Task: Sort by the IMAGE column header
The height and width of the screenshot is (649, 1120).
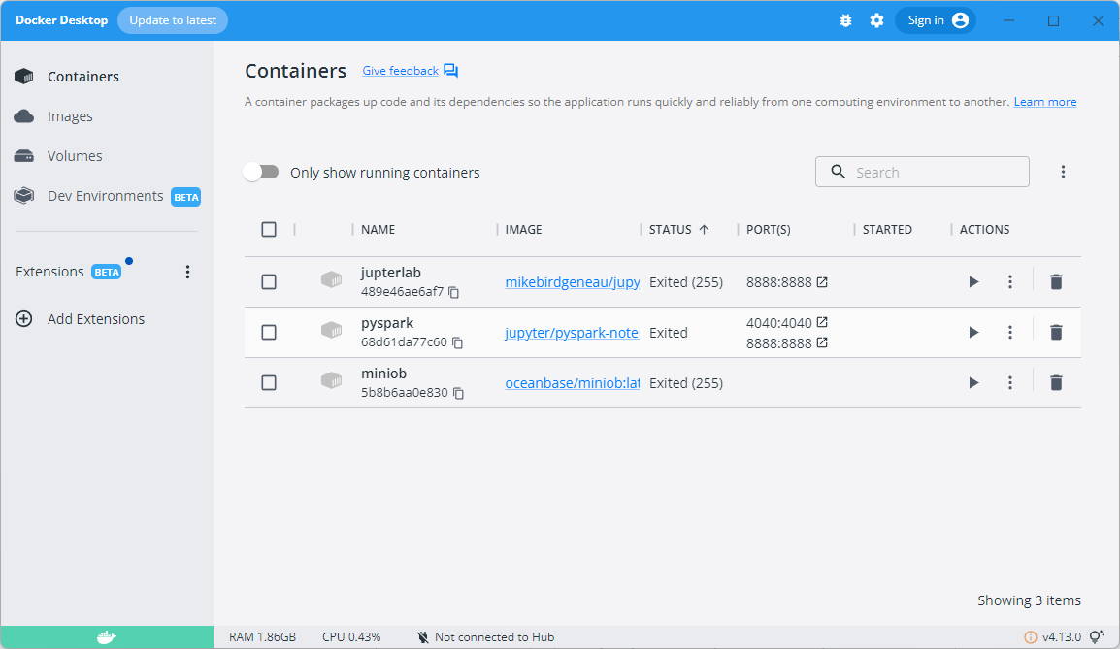Action: pyautogui.click(x=523, y=229)
